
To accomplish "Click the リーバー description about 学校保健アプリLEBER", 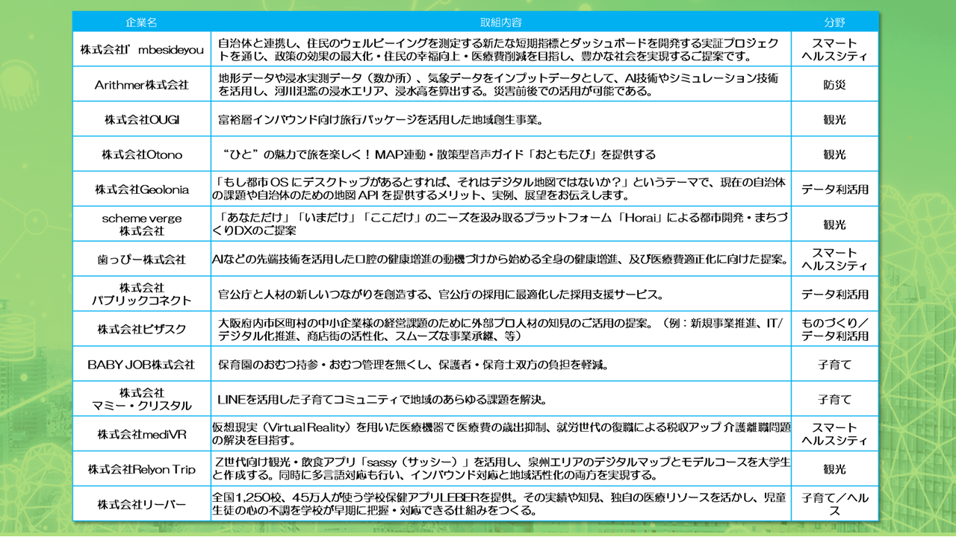I will 500,504.
